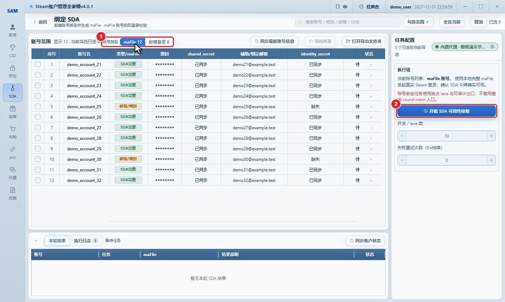The width and height of the screenshot is (505, 302).
Task: Tick the checkbox for demo_account_25
Action: click(x=38, y=106)
